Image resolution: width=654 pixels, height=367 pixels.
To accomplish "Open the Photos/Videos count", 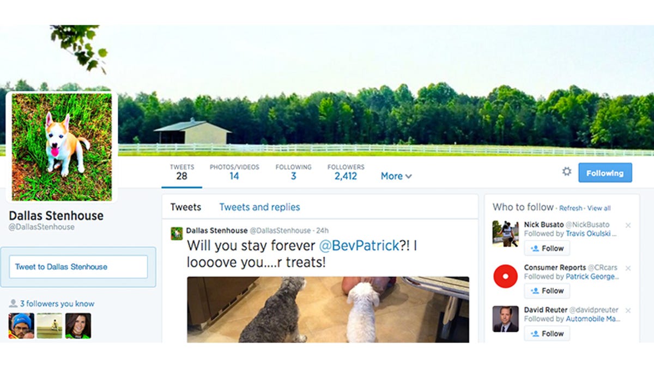I will pyautogui.click(x=234, y=172).
